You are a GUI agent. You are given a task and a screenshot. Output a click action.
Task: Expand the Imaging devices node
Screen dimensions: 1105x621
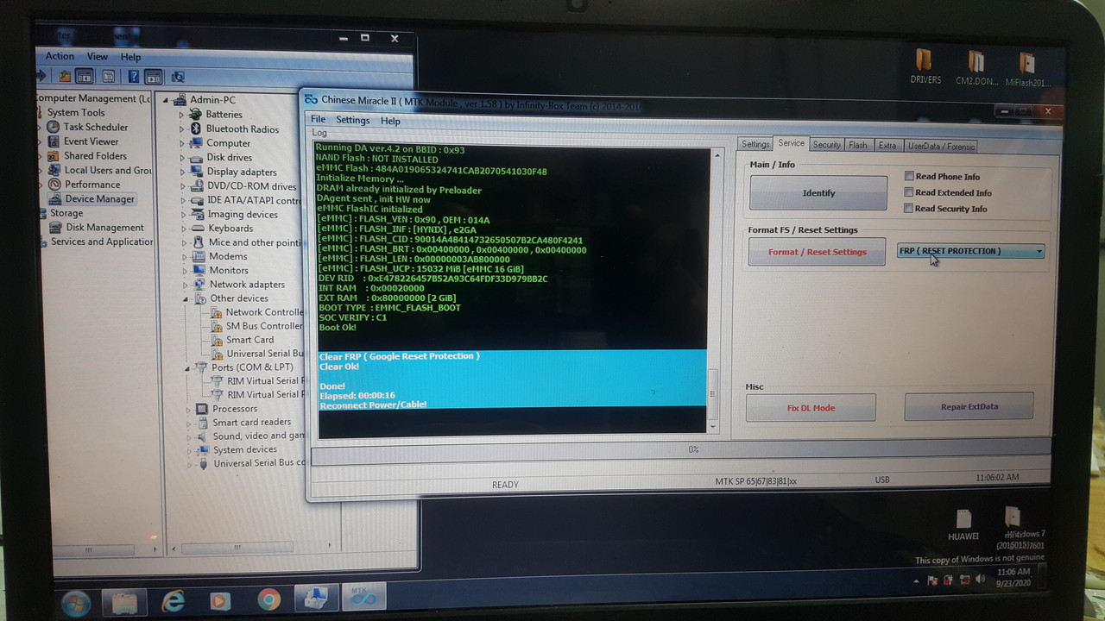[x=183, y=215]
